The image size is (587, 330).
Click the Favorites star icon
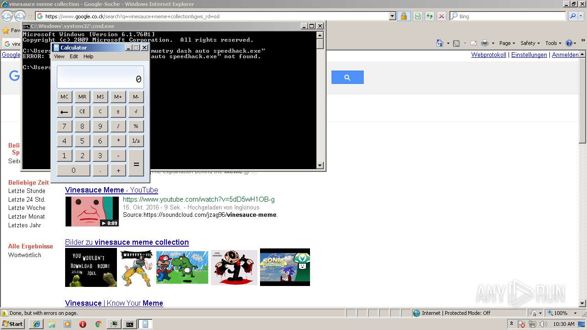tap(6, 31)
